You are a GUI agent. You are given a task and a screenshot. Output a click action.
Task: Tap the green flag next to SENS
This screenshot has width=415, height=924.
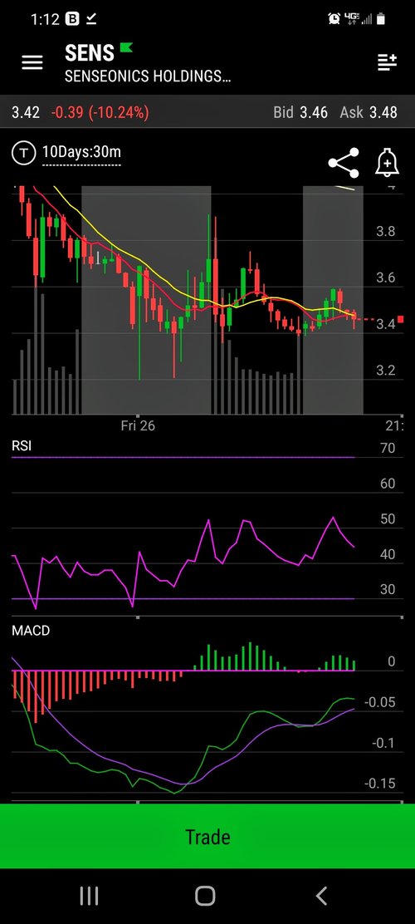point(126,47)
